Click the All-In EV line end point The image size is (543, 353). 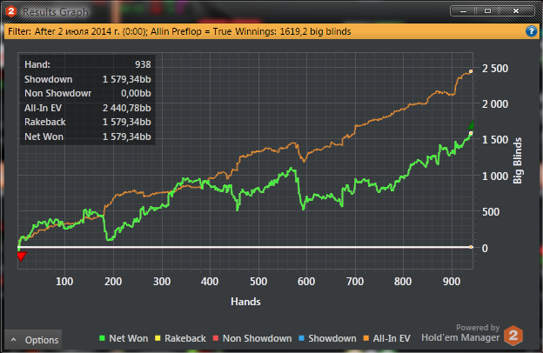[x=471, y=71]
